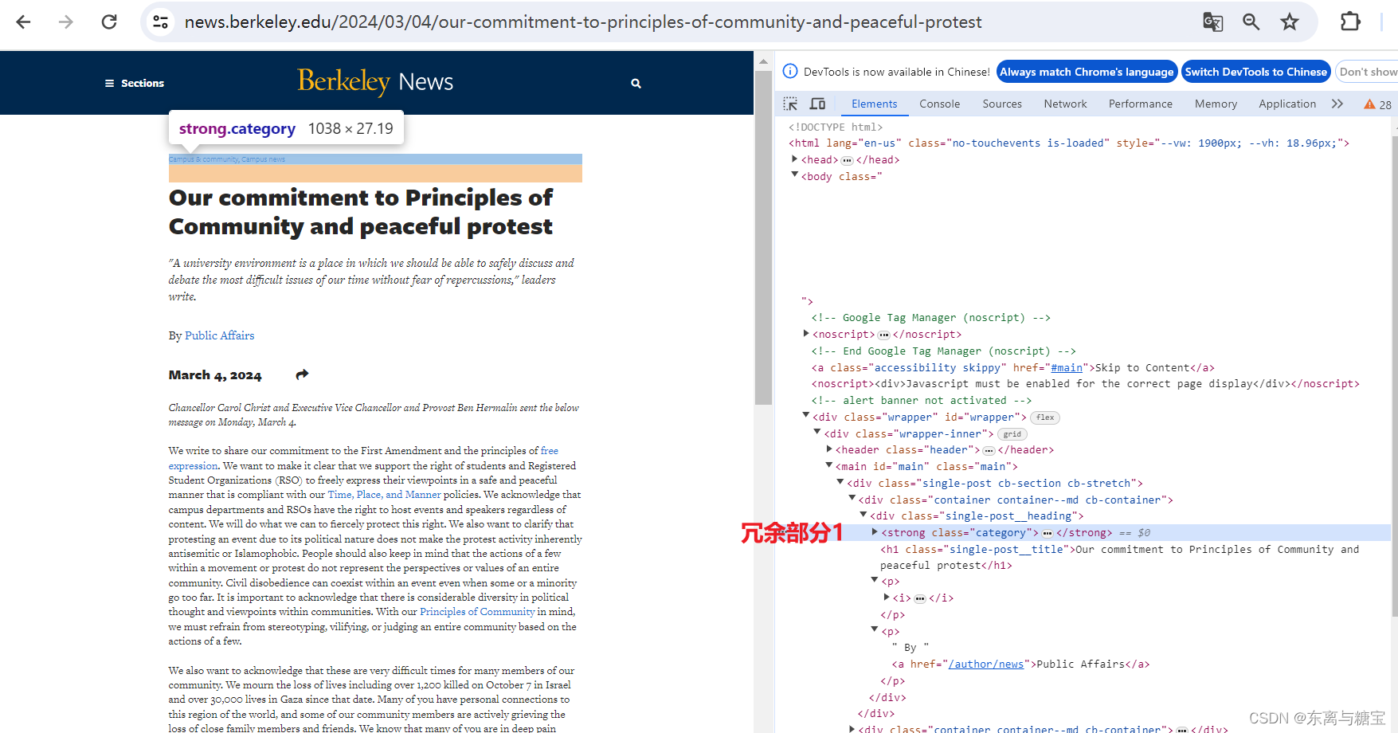1398x733 pixels.
Task: Open the Performance tab
Action: (1140, 104)
